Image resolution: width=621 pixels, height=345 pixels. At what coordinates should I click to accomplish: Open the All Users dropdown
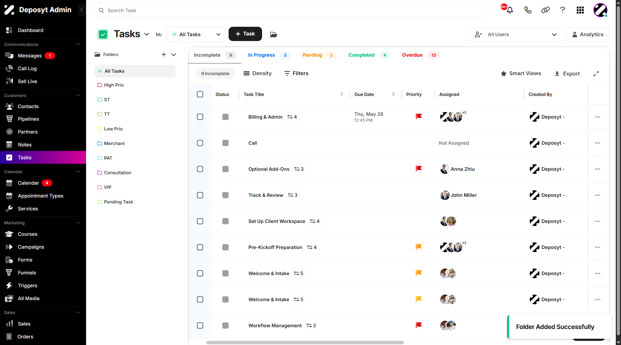coord(516,34)
